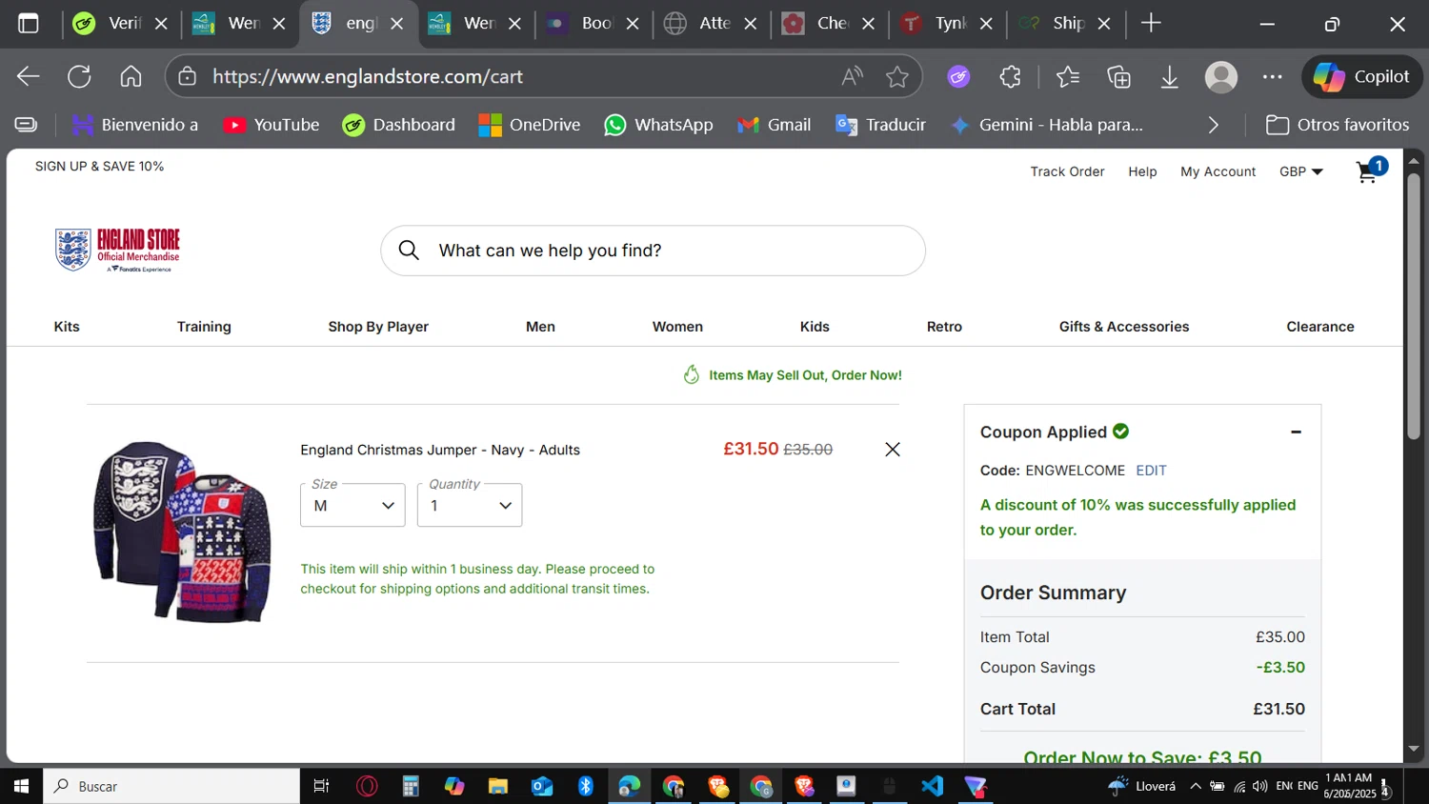This screenshot has width=1429, height=804.
Task: Open the Collections icon
Action: pyautogui.click(x=1118, y=76)
